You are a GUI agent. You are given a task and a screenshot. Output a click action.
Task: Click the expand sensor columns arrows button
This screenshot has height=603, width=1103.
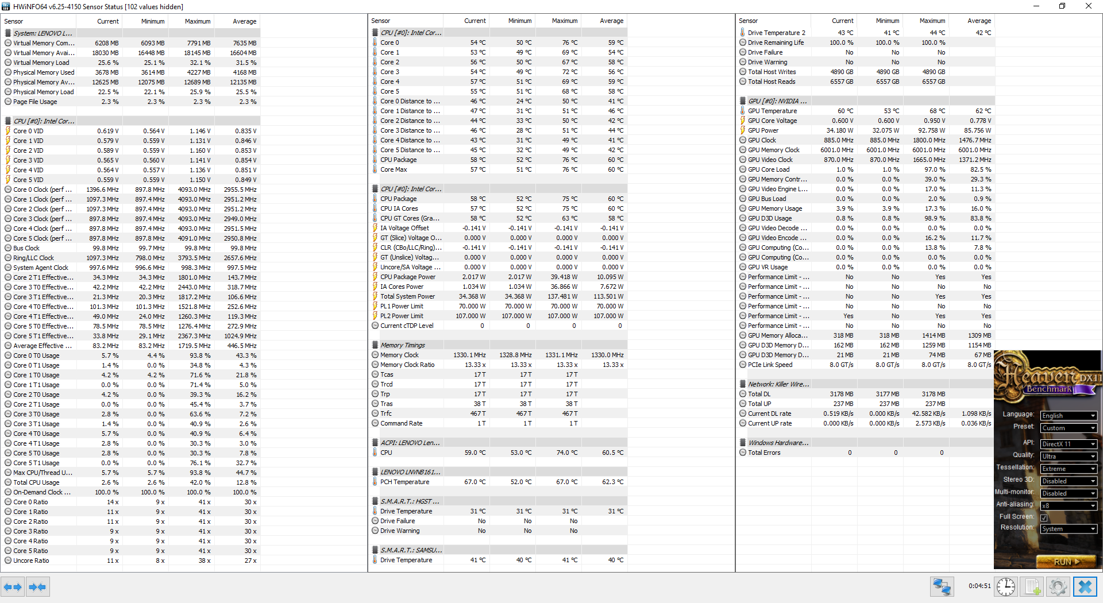(x=13, y=587)
